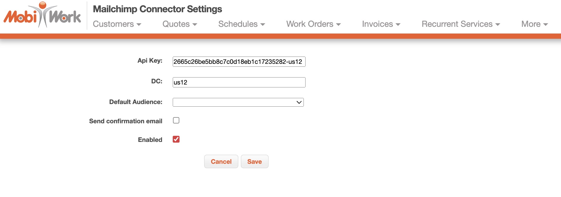The image size is (561, 197).
Task: Save the Mailchimp connector settings
Action: coord(254,161)
